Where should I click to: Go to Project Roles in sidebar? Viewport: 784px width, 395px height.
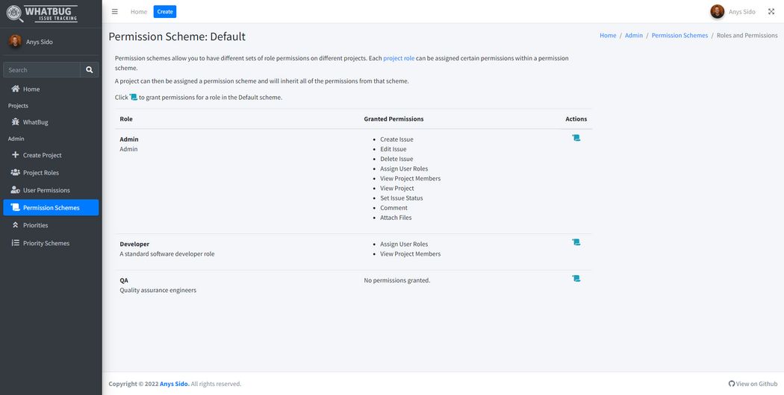click(40, 173)
